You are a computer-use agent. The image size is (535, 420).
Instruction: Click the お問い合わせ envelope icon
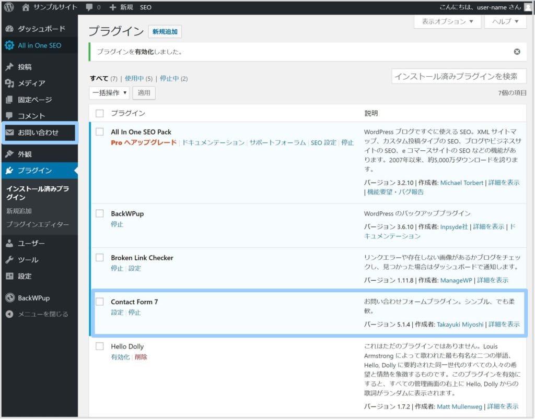[9, 133]
